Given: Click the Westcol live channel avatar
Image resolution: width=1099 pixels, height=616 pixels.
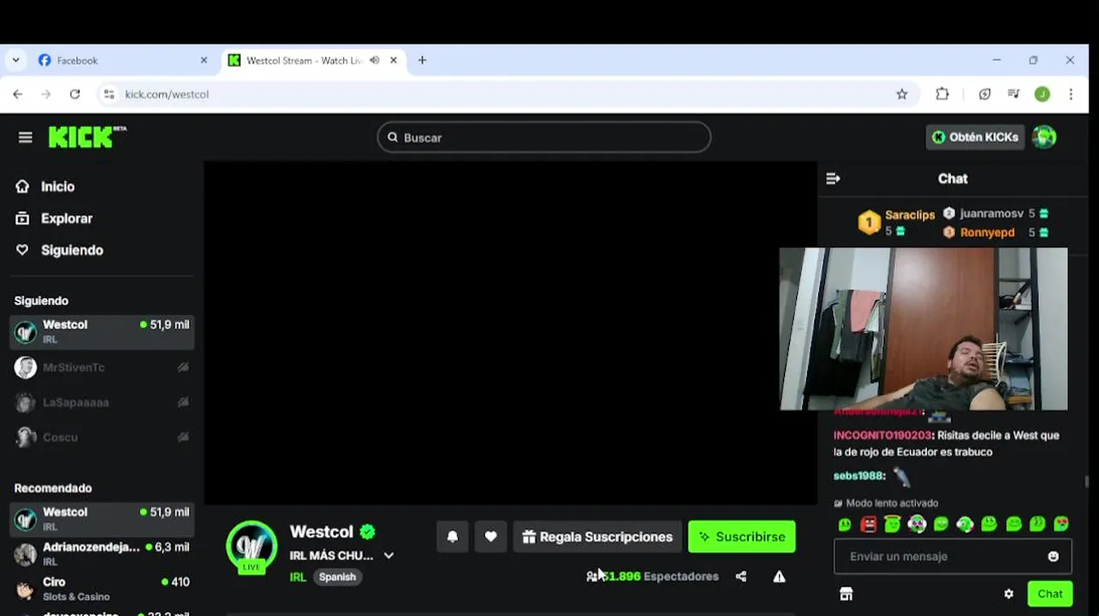Looking at the screenshot, I should pos(252,546).
